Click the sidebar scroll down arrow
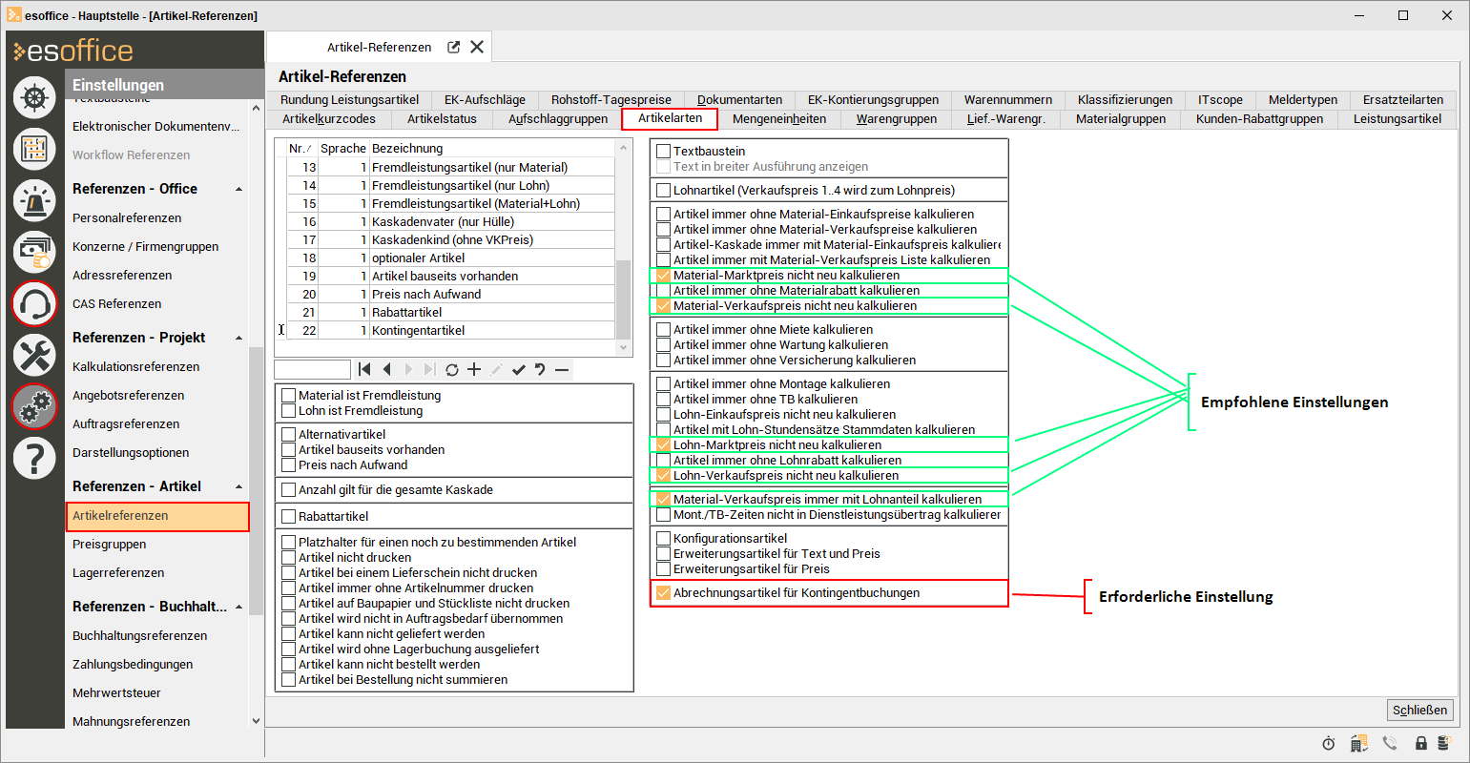This screenshot has height=763, width=1470. [x=256, y=721]
